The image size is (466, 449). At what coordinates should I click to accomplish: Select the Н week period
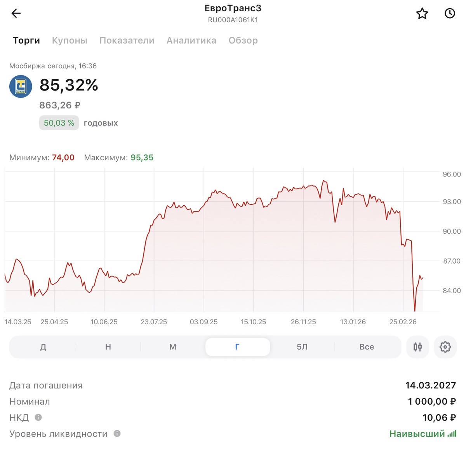108,347
